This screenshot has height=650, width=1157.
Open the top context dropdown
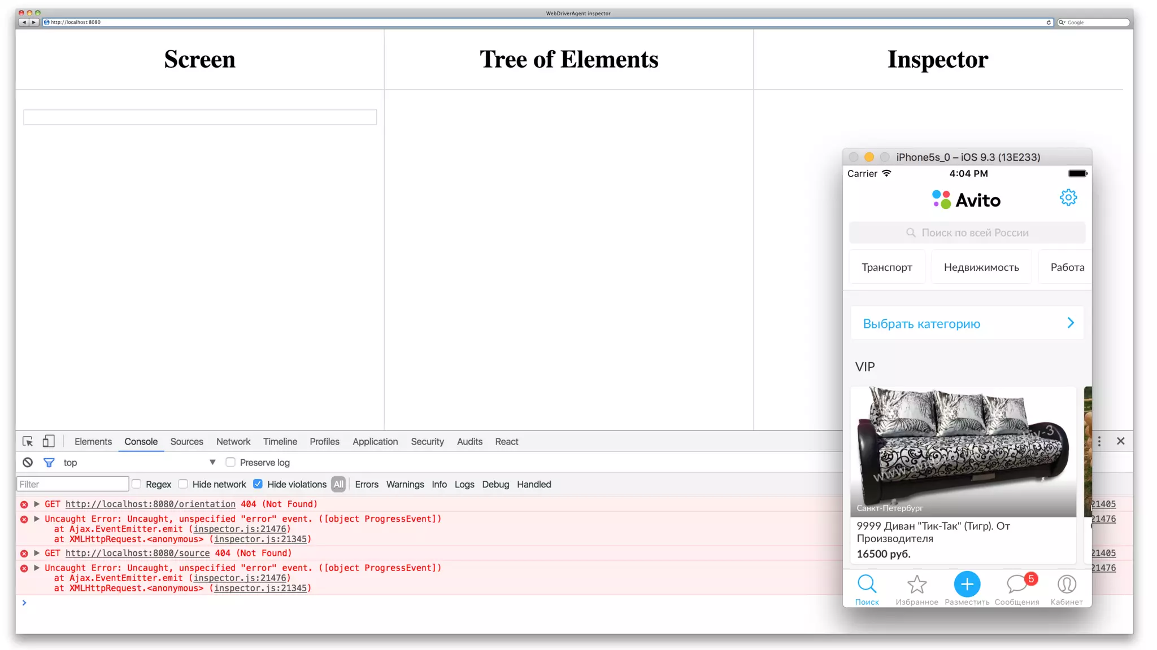(212, 462)
